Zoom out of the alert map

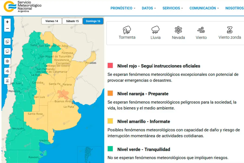click(7, 29)
